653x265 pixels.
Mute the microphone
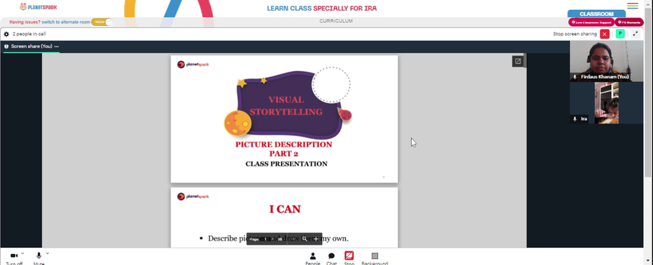[39, 258]
